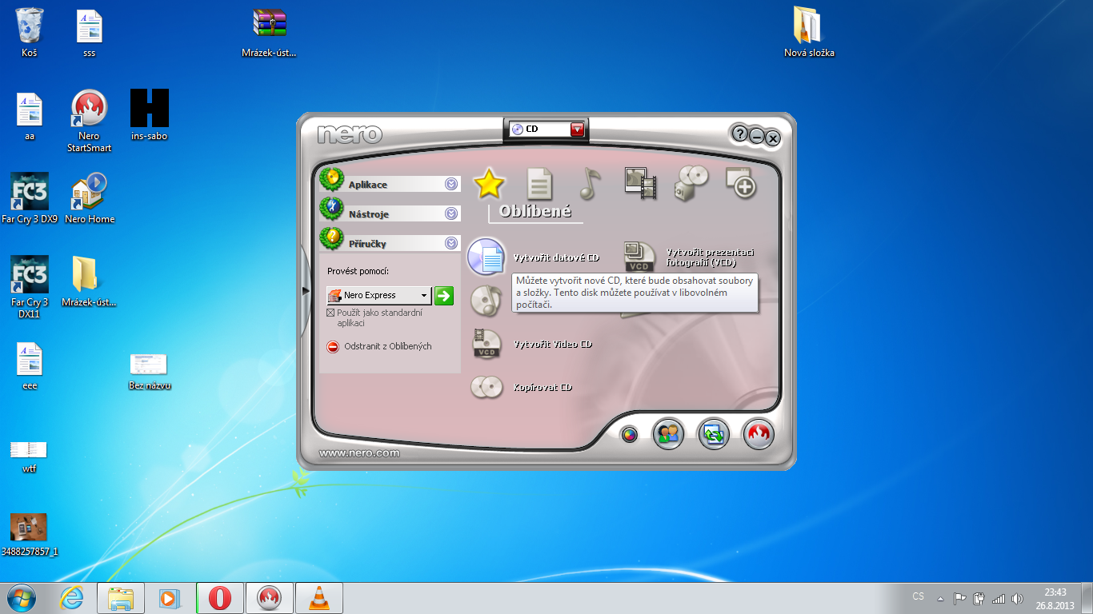The height and width of the screenshot is (614, 1093).
Task: Open the Nero Express application dropdown
Action: point(379,296)
